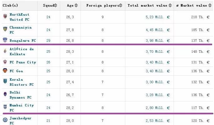Click the FC Goa club crest
This screenshot has height=125, width=214.
pyautogui.click(x=5, y=71)
